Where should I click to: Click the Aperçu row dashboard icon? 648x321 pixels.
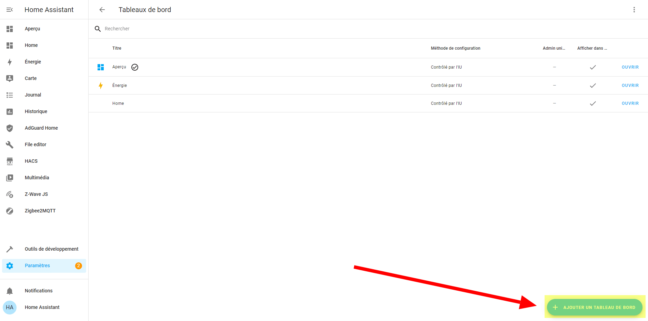[x=101, y=67]
